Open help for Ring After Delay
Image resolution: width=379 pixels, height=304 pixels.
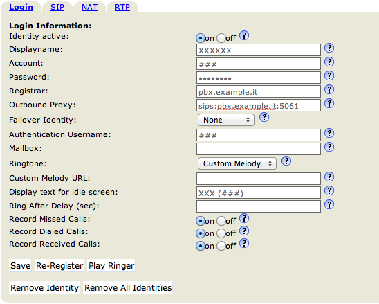pos(329,204)
